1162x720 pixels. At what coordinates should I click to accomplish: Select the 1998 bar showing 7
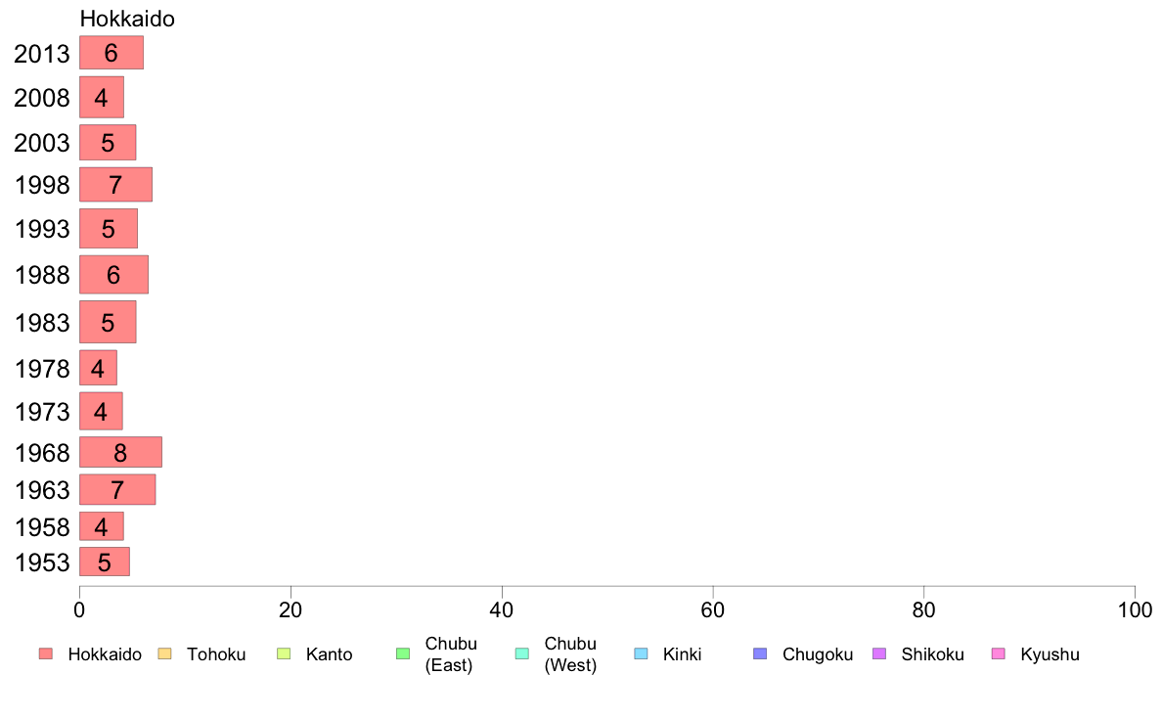[115, 185]
